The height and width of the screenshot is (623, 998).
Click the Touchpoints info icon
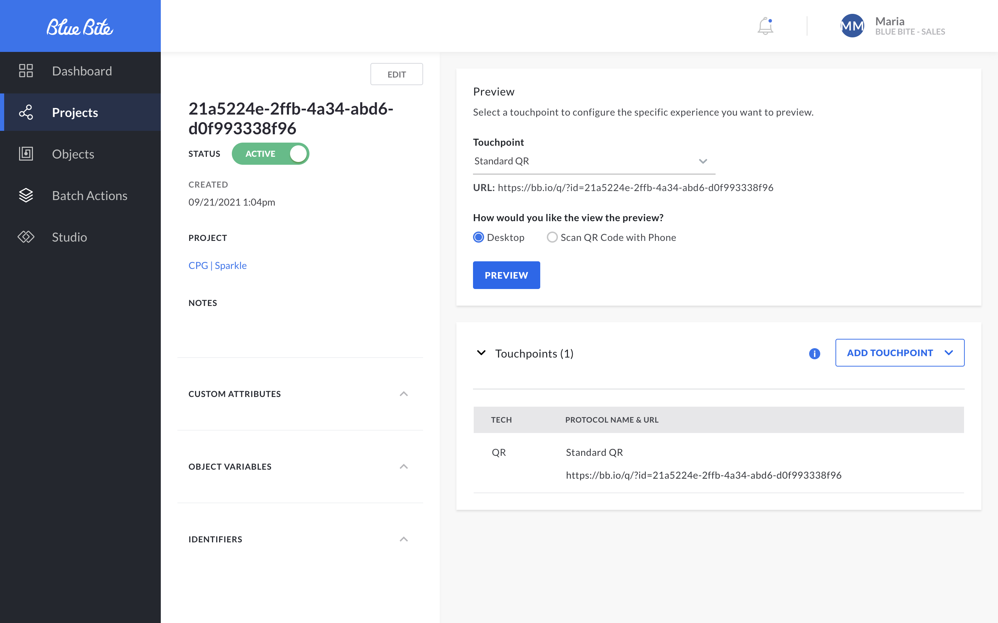coord(814,353)
